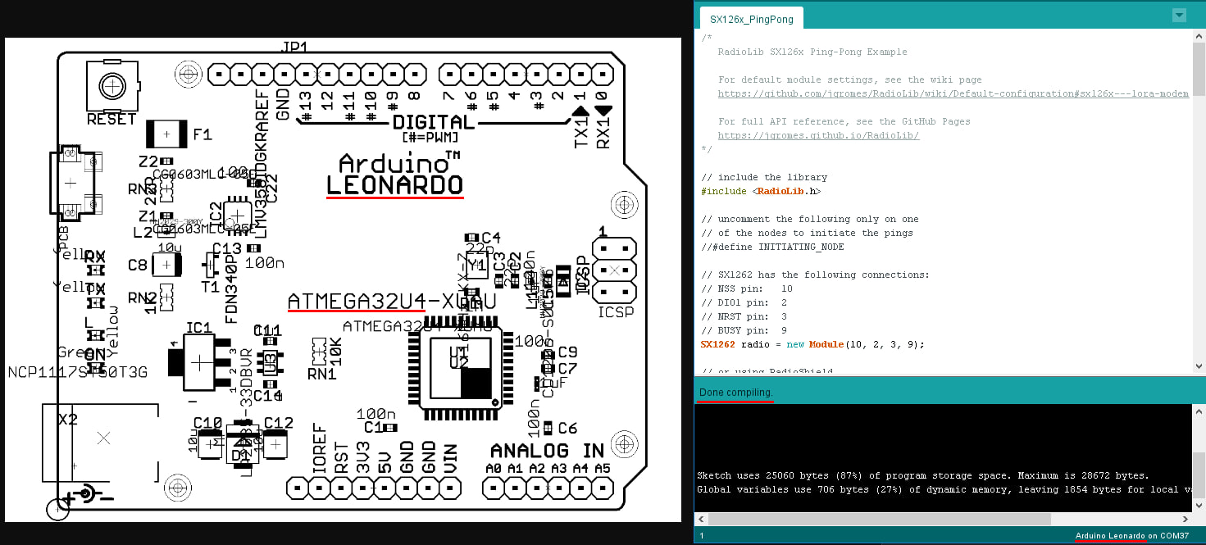Click the 'SX1262 radio = new Module' line
This screenshot has width=1206, height=545.
point(812,344)
